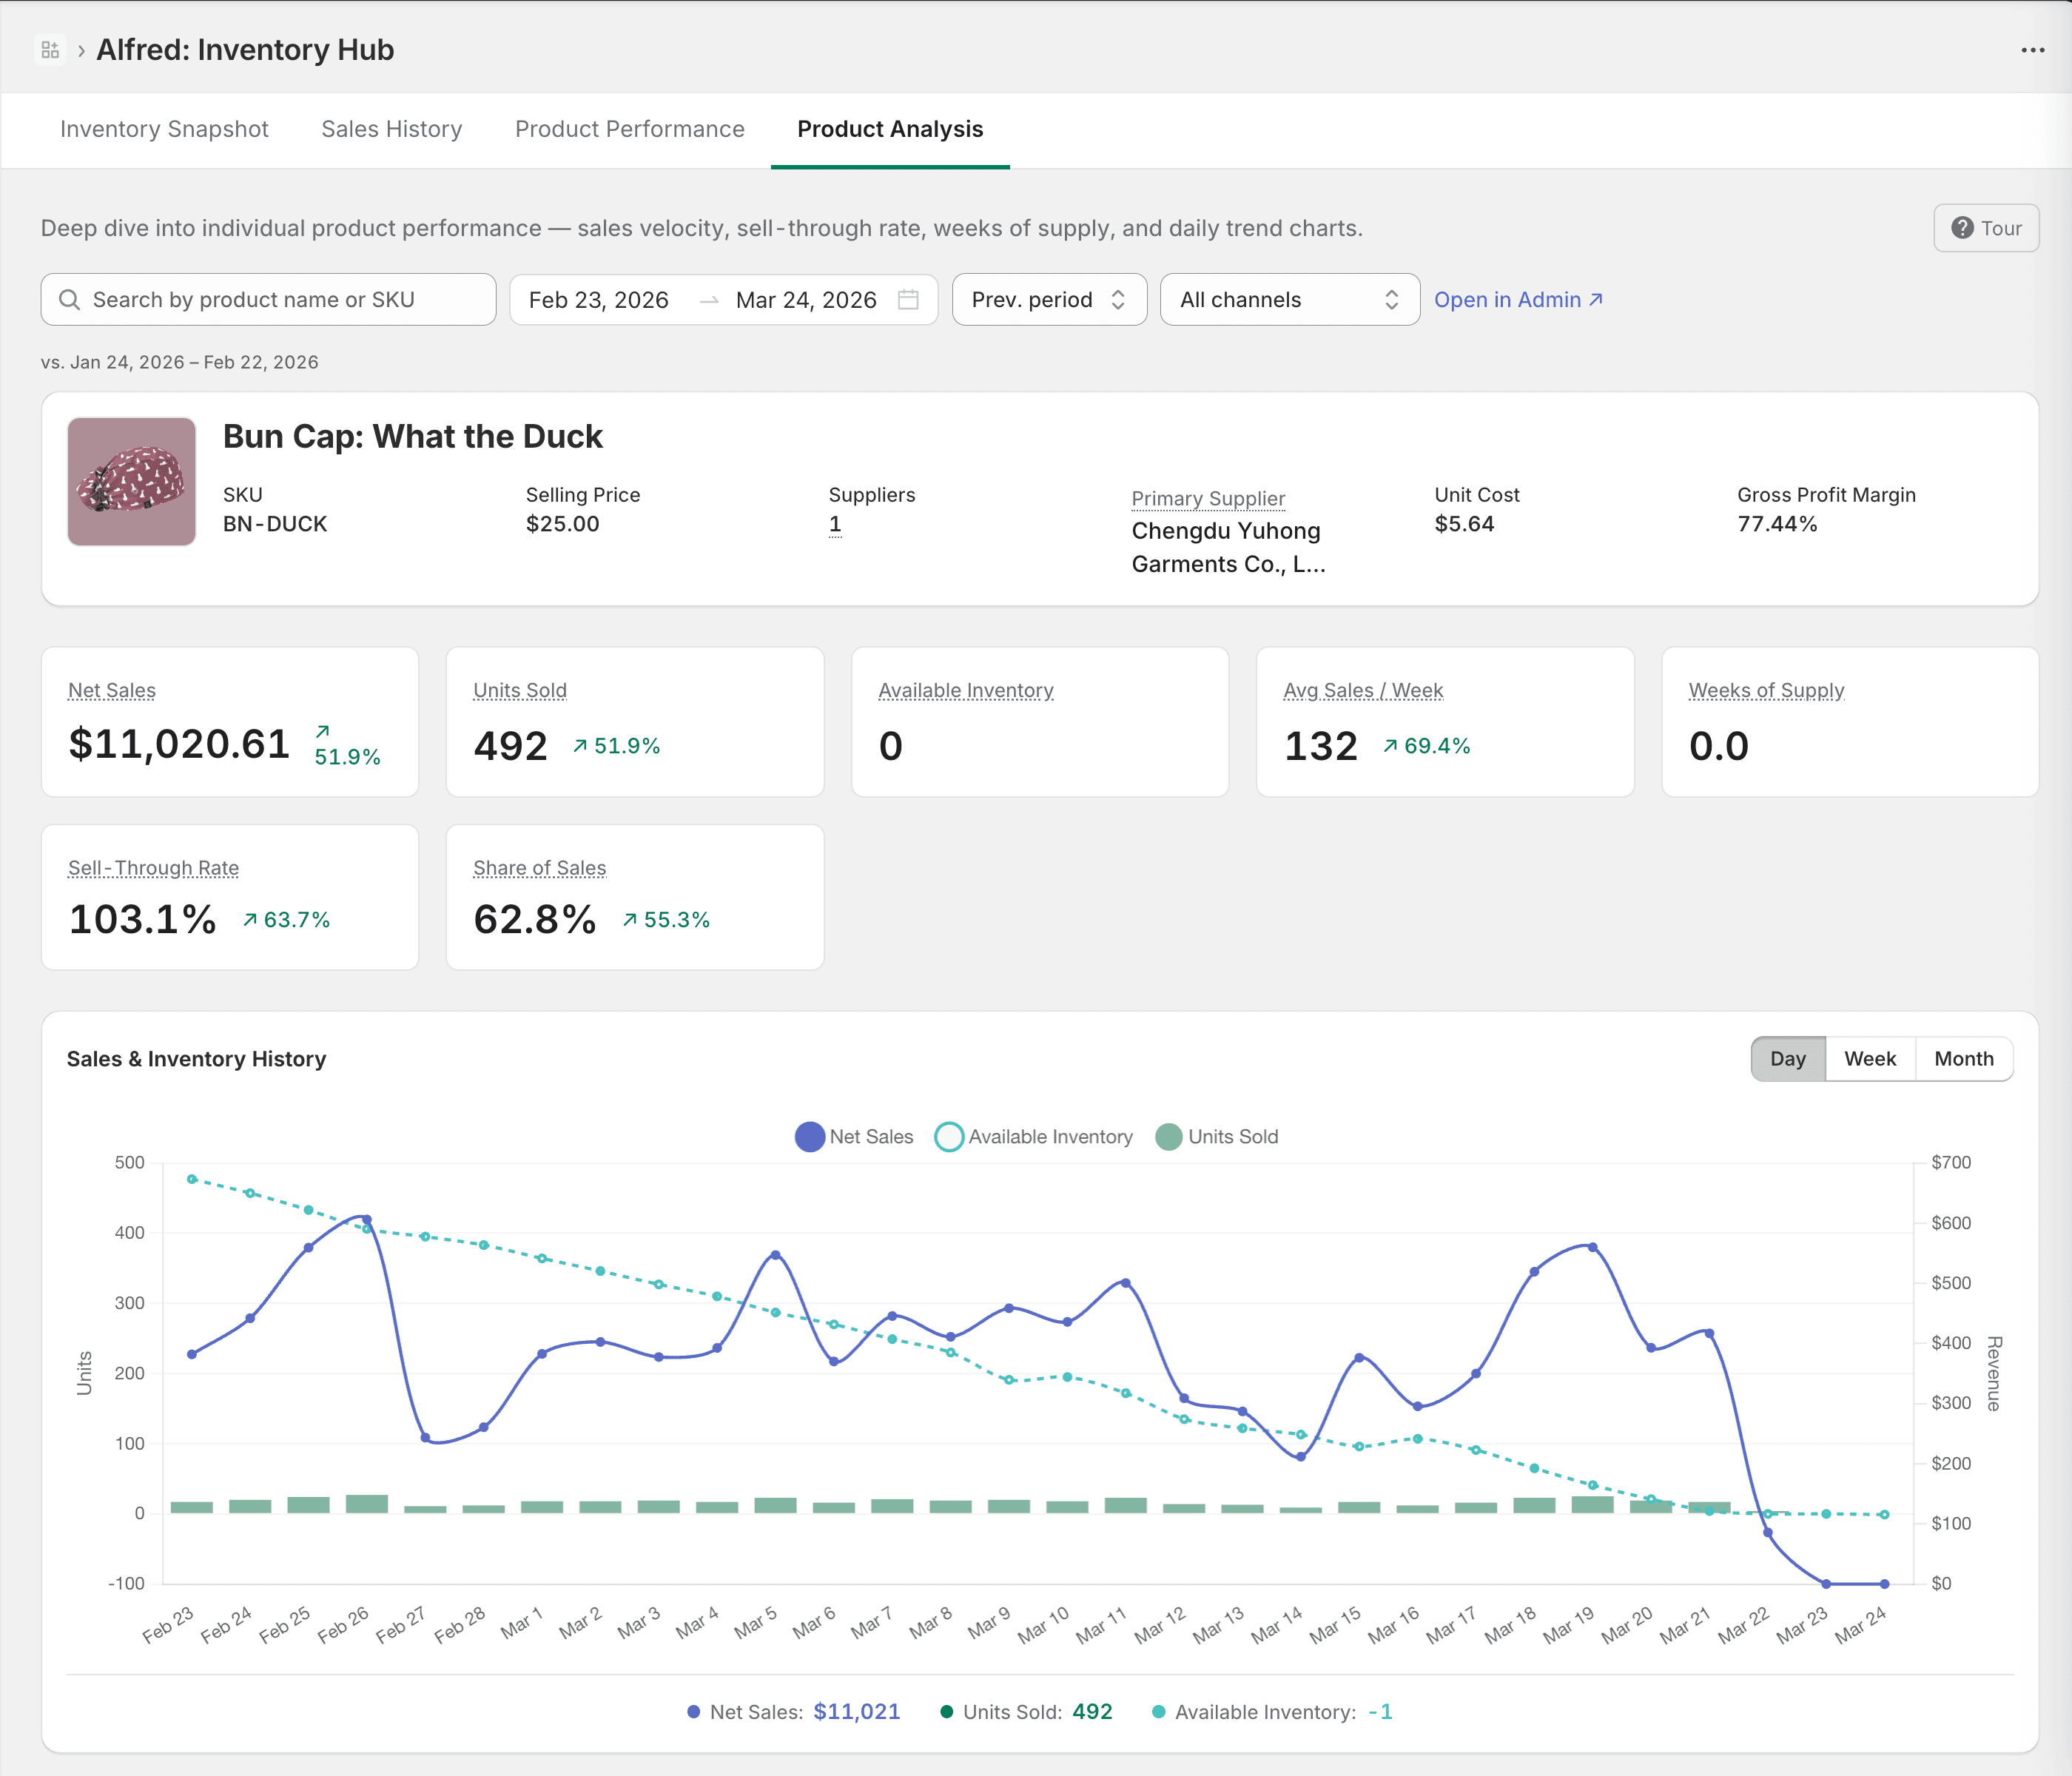Click the arrow icon between the two date fields

click(709, 299)
